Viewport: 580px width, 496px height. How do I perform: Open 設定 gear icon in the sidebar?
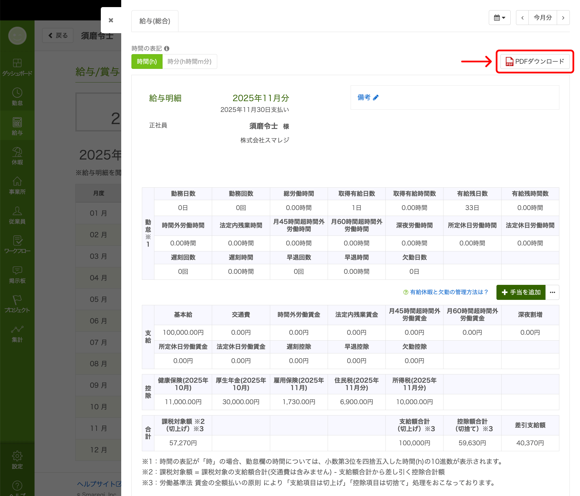[x=17, y=460]
